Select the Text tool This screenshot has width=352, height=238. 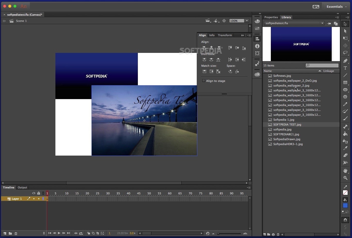pos(345,68)
